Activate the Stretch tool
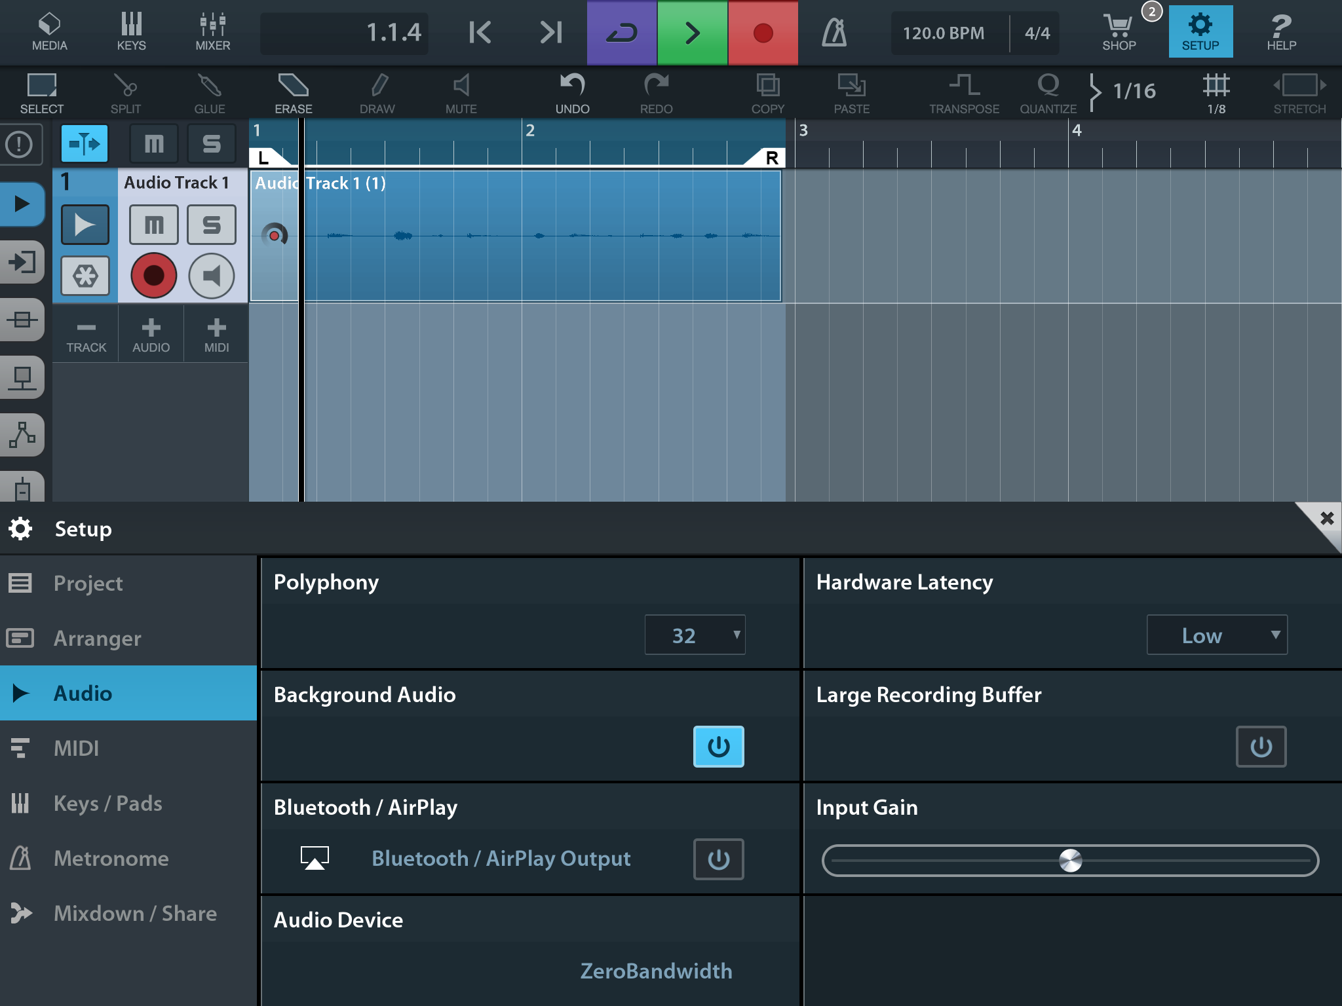 pos(1300,92)
